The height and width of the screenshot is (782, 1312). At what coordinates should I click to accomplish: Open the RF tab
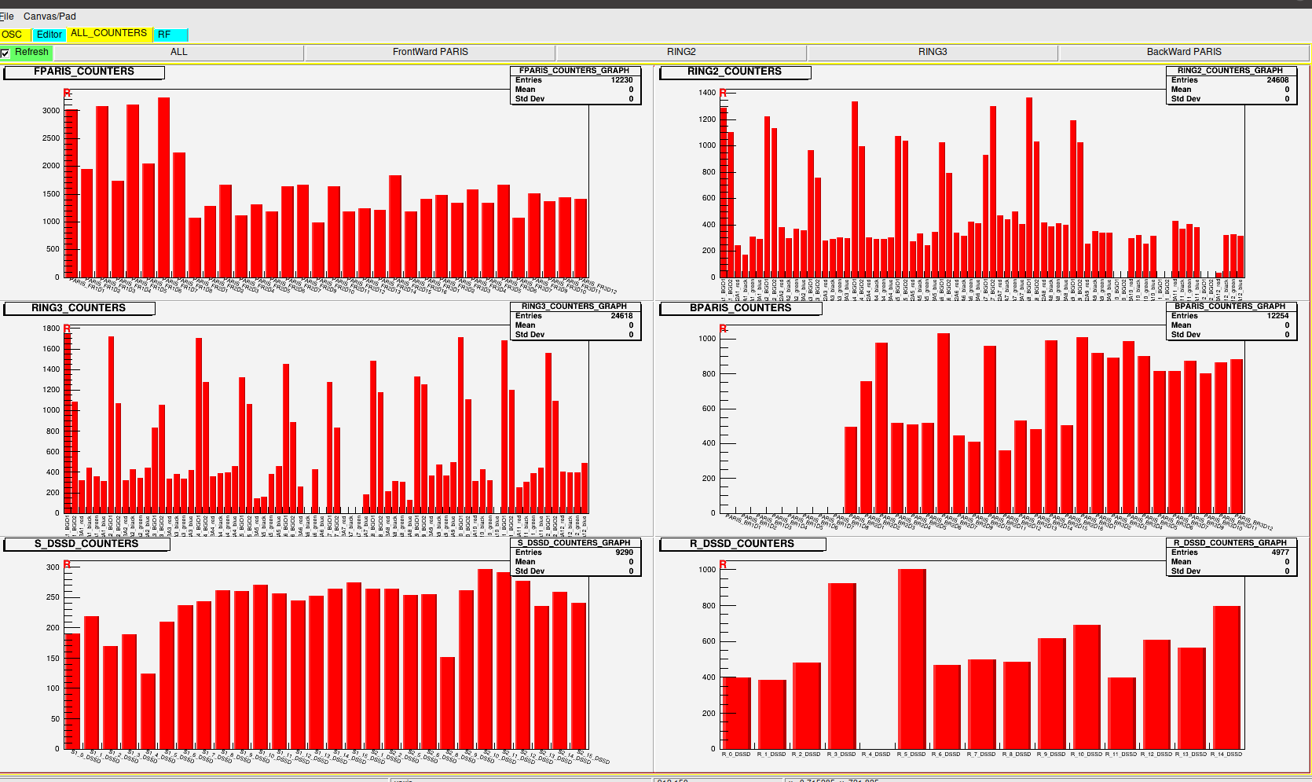pos(170,35)
